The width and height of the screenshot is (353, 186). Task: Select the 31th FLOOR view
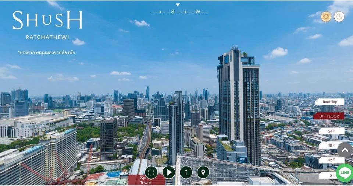point(329,116)
